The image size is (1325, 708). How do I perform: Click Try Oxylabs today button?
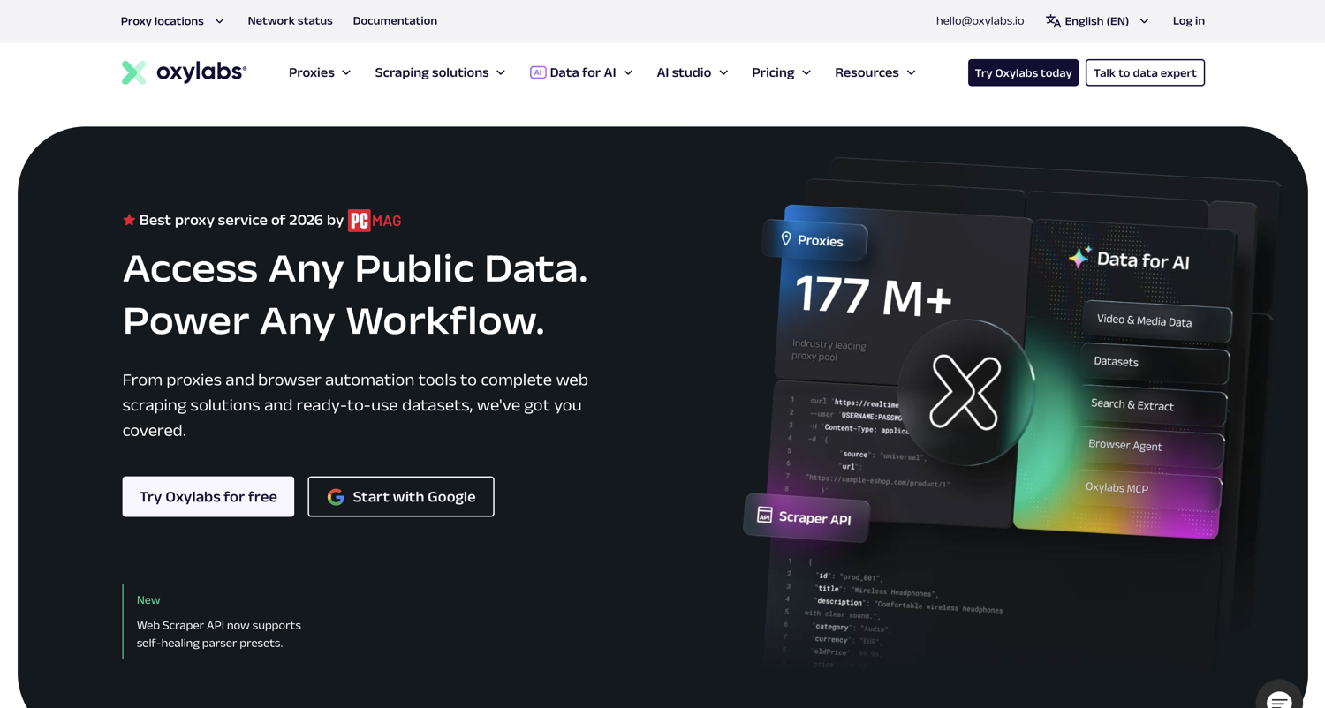(1023, 72)
